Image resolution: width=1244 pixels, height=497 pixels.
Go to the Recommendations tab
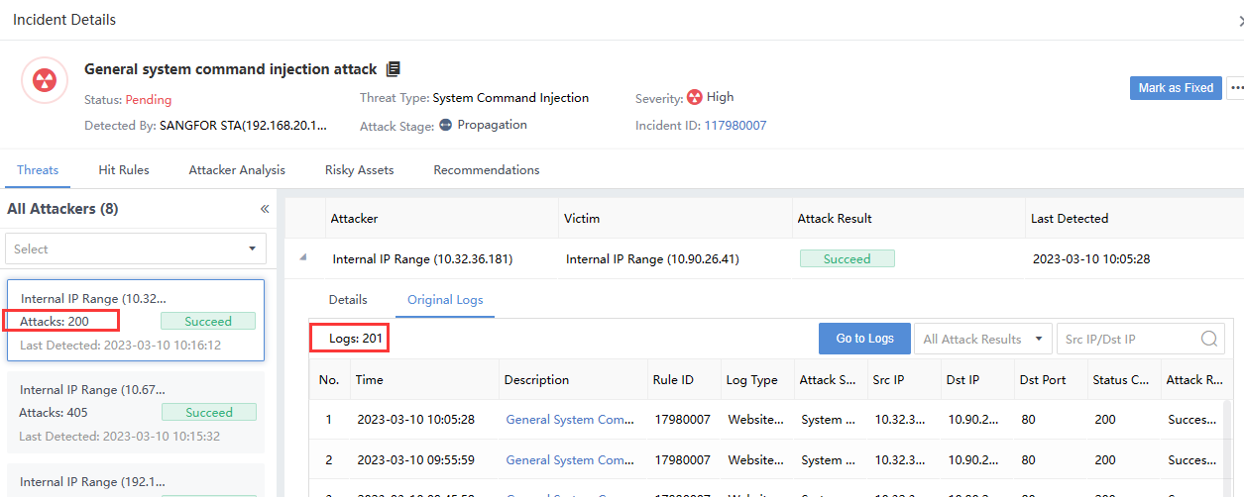point(486,170)
